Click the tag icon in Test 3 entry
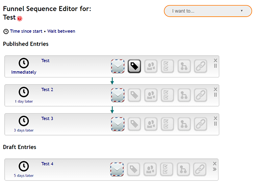 pos(134,124)
